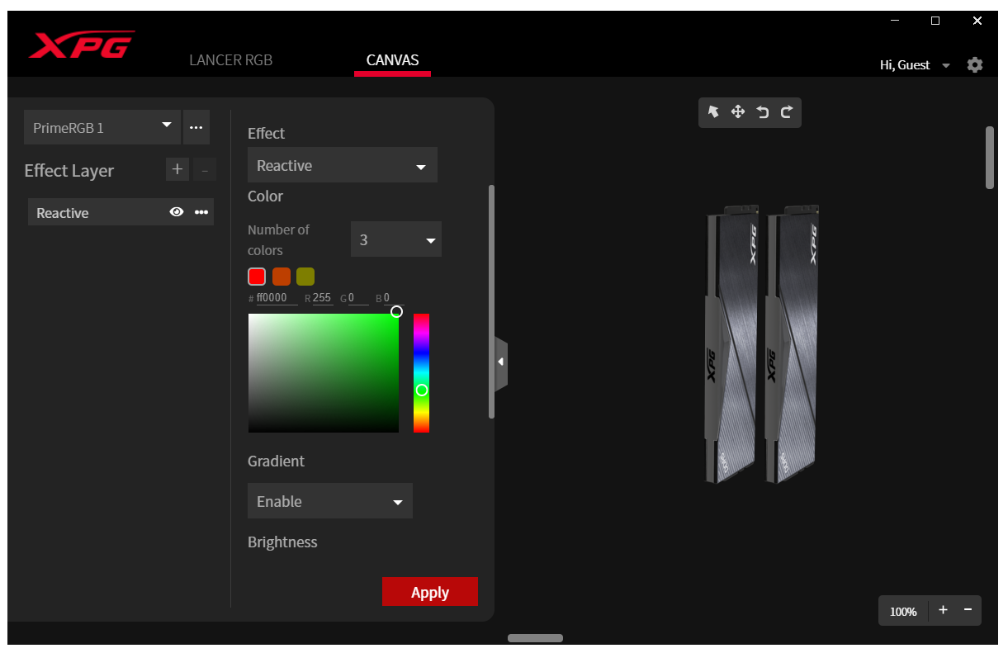Open the Number of colors dropdown
This screenshot has width=1008, height=653.
coord(396,240)
